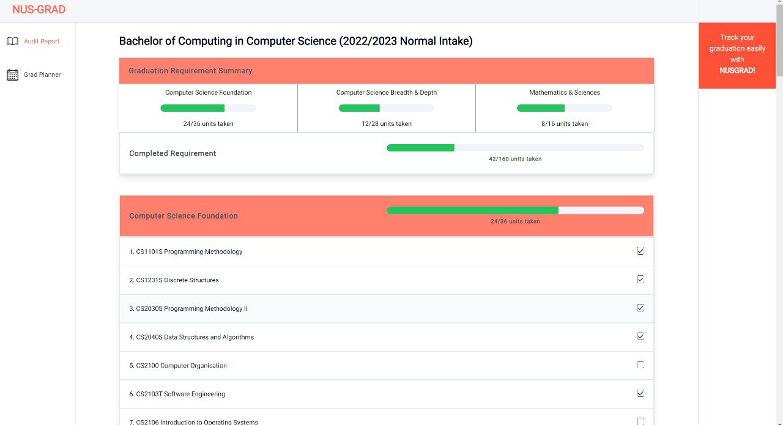
Task: Toggle the CS1101S Programming Methodology checkbox
Action: 640,251
